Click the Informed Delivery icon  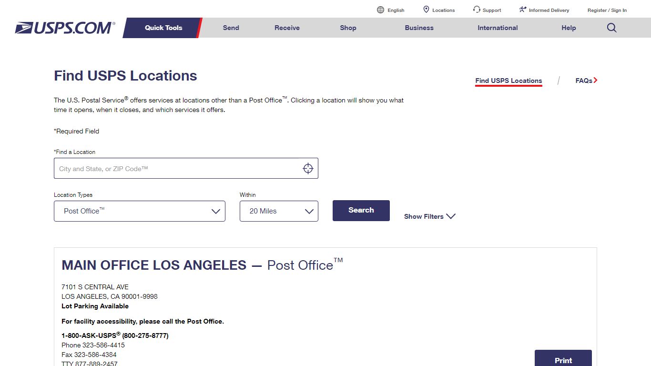click(523, 10)
